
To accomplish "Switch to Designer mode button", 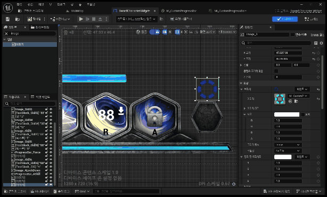I will coord(285,19).
